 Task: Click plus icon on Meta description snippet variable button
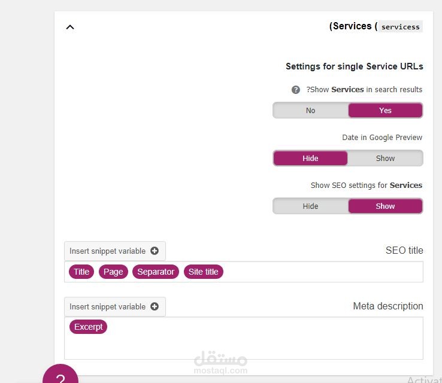coord(155,306)
